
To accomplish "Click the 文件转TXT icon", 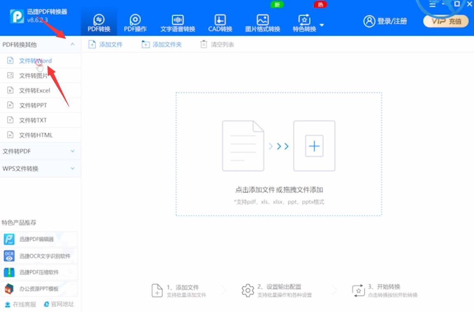I will [x=10, y=120].
